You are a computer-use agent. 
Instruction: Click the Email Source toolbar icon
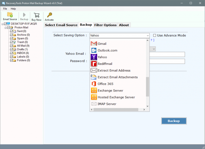pos(10,15)
